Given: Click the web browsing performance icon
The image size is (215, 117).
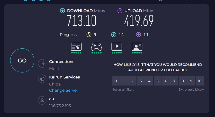Looking at the screenshot, I should (76, 46).
